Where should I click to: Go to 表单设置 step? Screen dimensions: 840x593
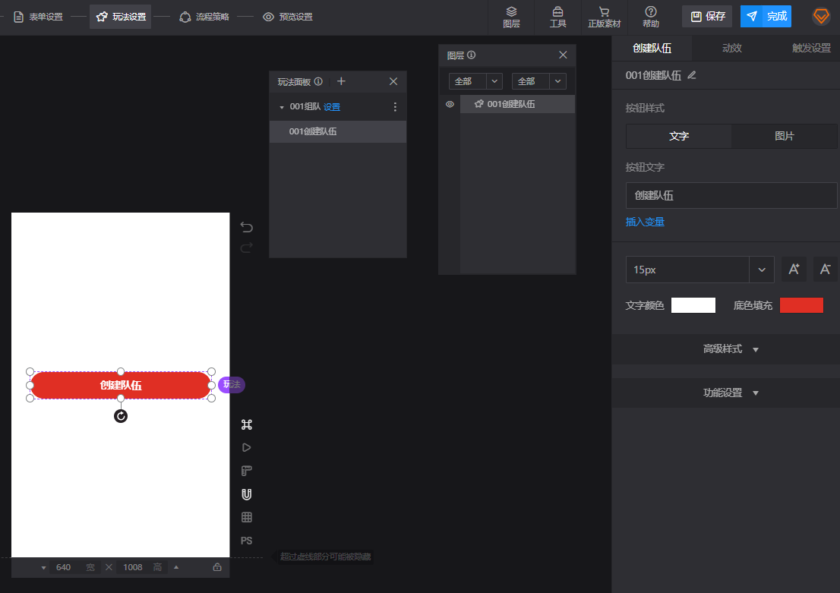(38, 17)
